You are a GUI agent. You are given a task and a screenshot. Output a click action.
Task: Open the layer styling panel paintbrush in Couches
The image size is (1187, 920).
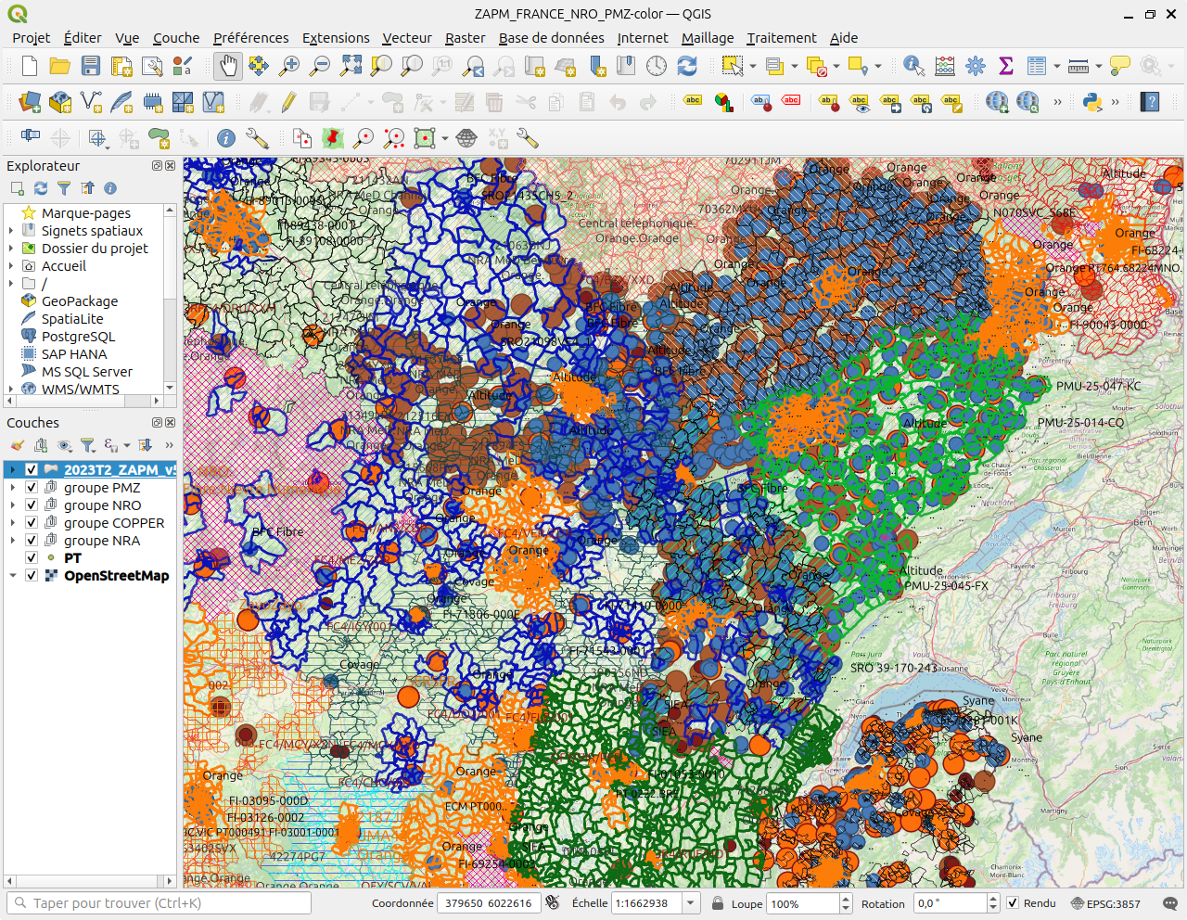[x=18, y=445]
